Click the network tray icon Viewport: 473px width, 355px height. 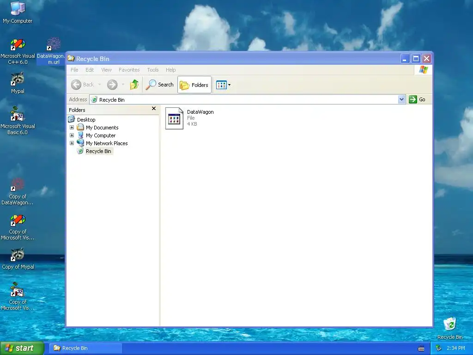pyautogui.click(x=439, y=348)
